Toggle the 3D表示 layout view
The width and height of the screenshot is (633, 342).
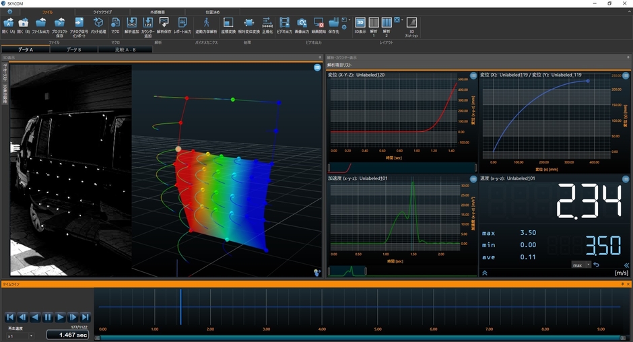click(x=360, y=25)
